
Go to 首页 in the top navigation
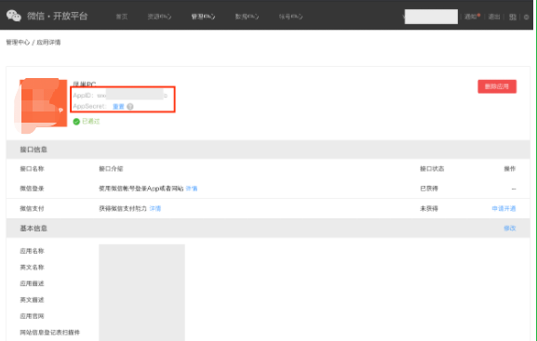point(122,17)
